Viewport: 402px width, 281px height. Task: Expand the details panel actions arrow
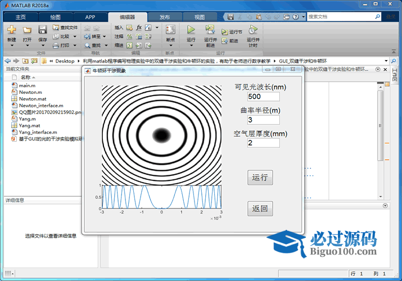pos(385,206)
